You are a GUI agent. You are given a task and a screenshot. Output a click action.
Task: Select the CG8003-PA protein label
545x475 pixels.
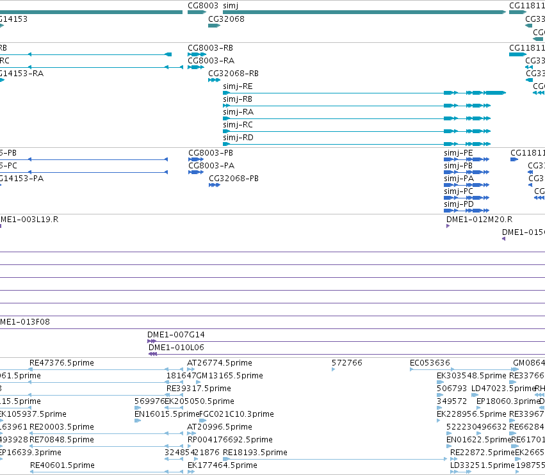(x=211, y=166)
